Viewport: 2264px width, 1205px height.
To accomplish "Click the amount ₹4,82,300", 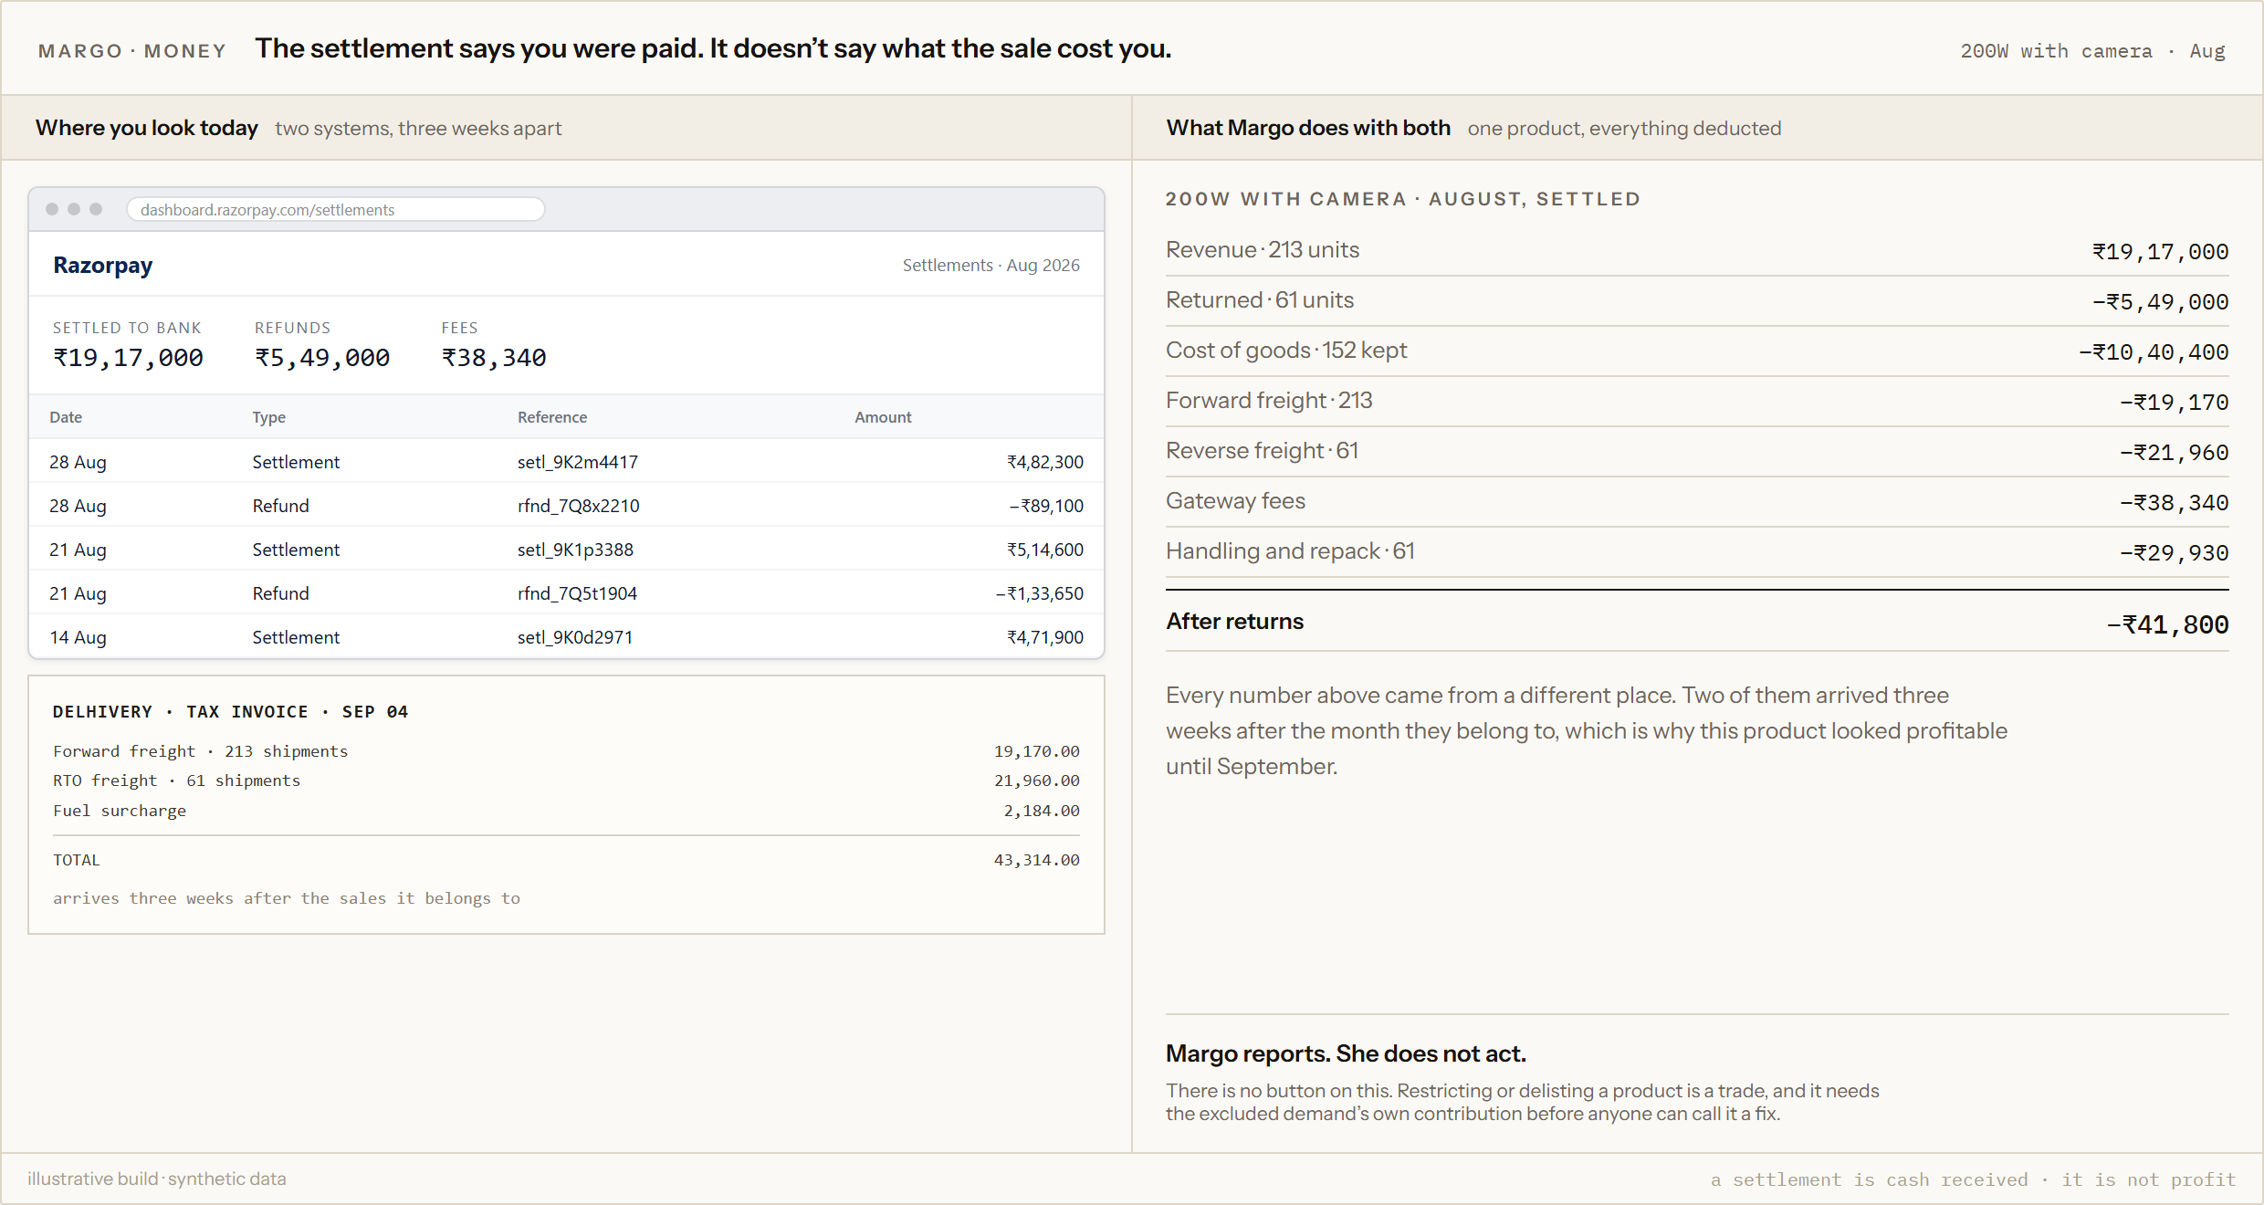I will tap(1045, 462).
